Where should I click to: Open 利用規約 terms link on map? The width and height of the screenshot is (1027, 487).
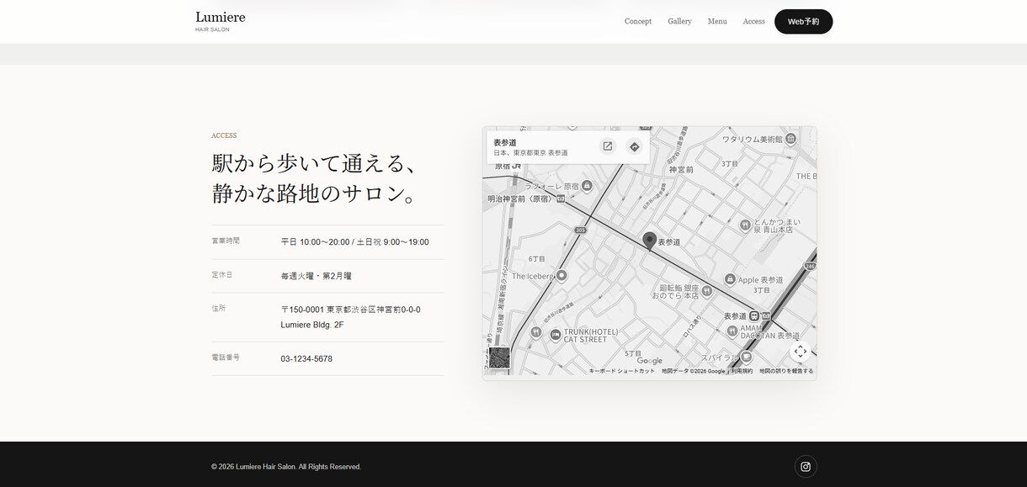pyautogui.click(x=742, y=371)
